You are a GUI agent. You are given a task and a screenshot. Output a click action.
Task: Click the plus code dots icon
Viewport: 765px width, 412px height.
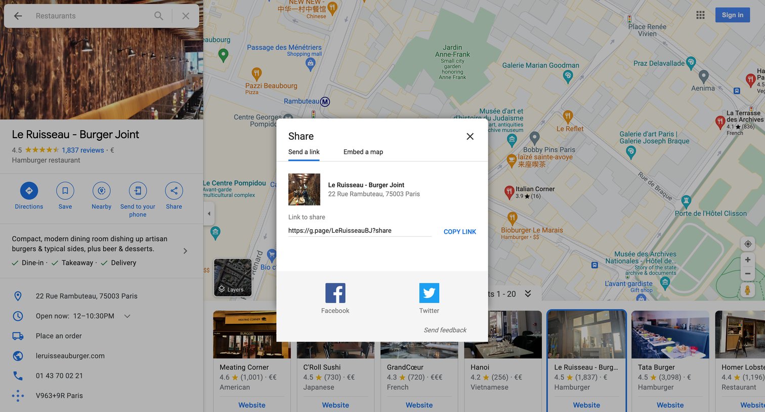coord(18,396)
